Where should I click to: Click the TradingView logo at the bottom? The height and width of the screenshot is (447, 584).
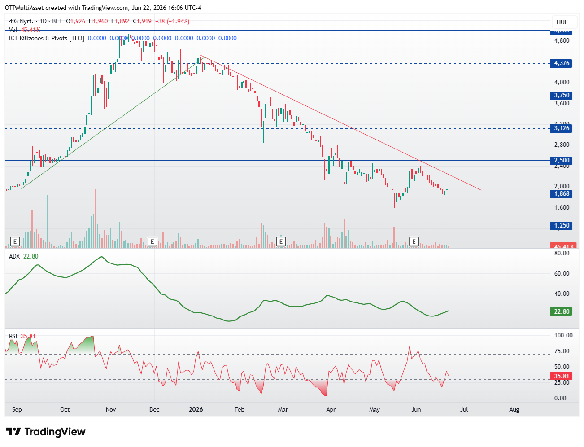coord(45,432)
